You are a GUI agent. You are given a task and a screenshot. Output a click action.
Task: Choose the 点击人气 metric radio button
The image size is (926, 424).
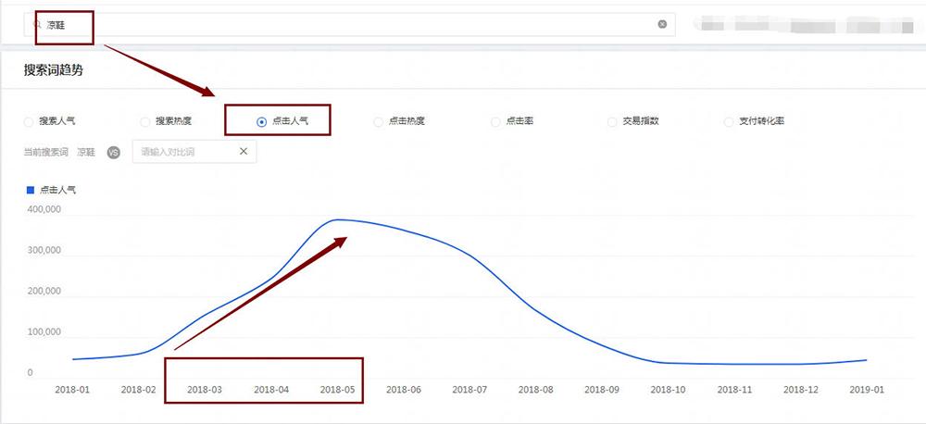pos(262,121)
